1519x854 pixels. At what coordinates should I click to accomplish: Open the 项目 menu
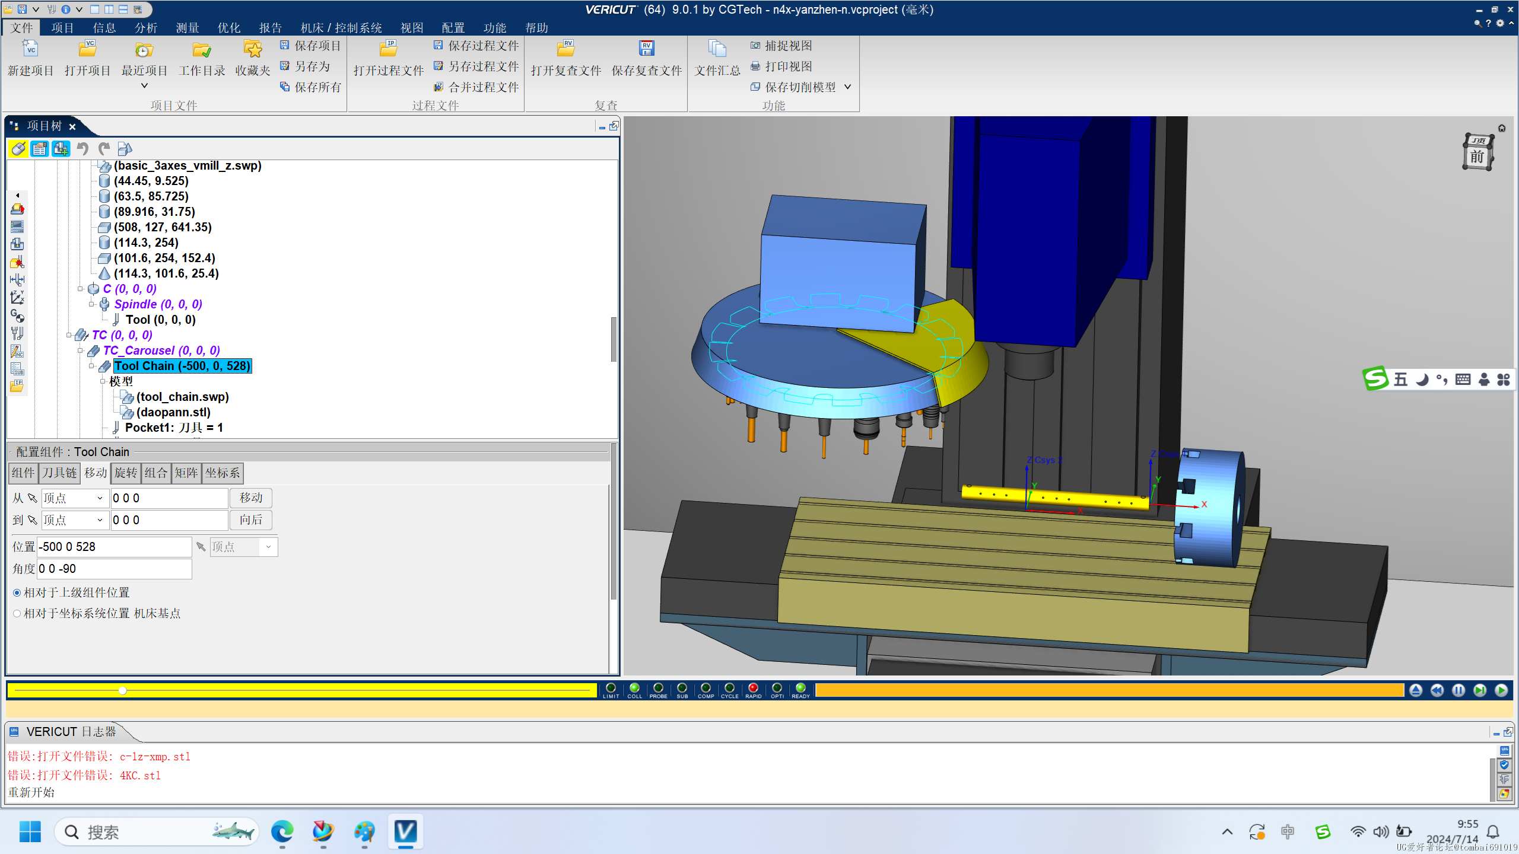click(62, 28)
